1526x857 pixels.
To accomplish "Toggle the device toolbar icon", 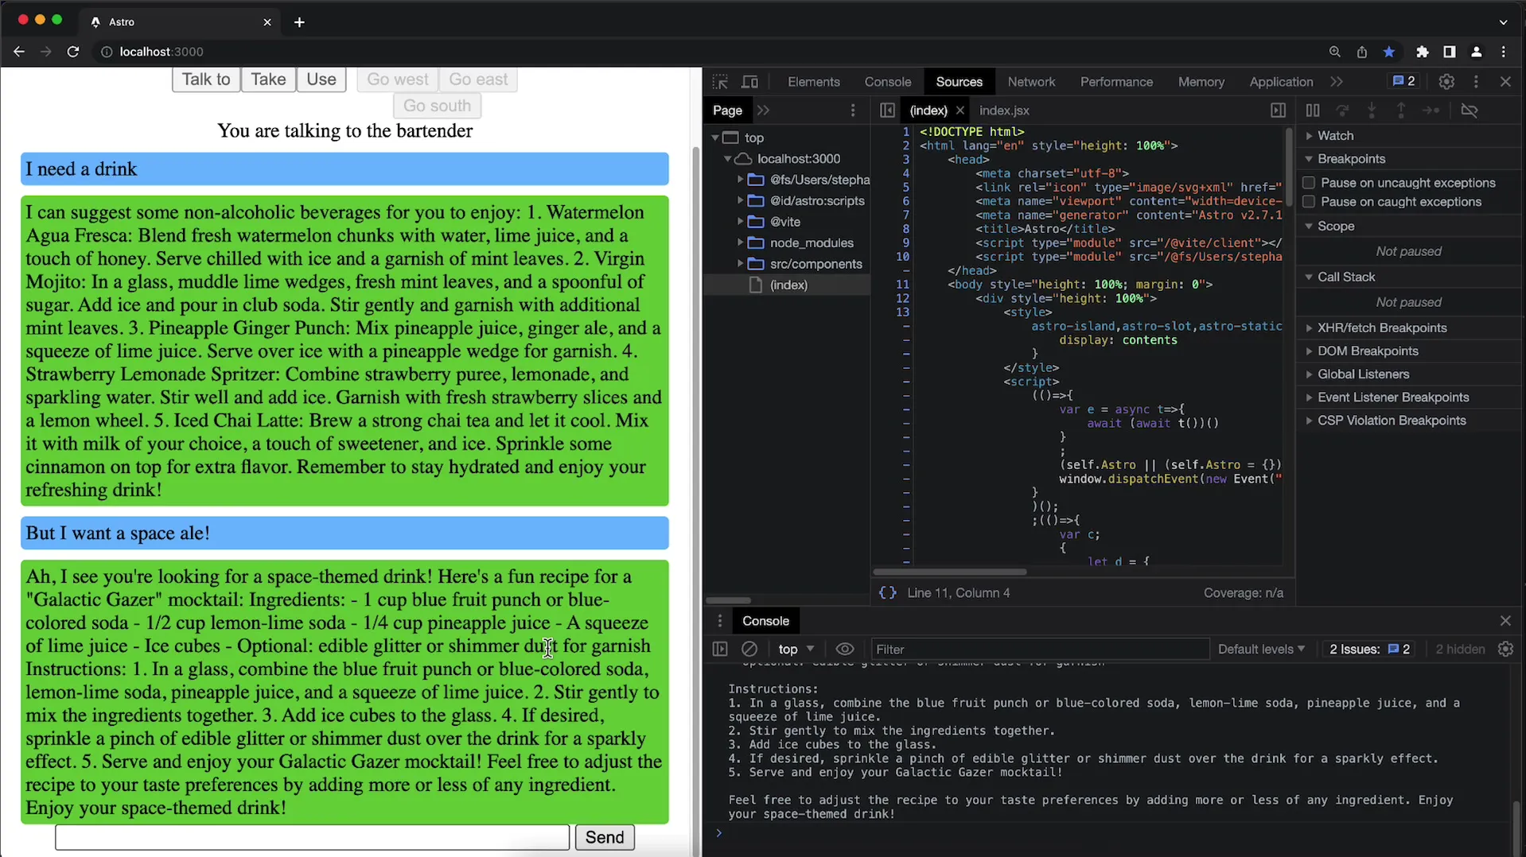I will 749,82.
